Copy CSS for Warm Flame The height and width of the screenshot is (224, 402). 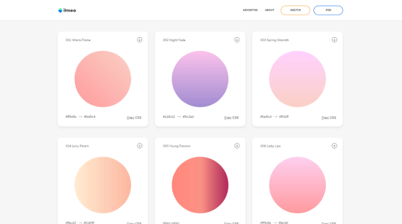pyautogui.click(x=134, y=118)
